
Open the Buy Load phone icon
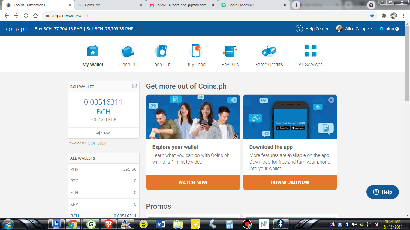coord(196,51)
